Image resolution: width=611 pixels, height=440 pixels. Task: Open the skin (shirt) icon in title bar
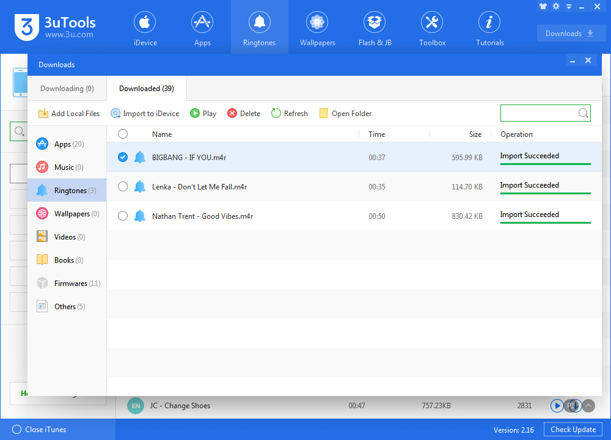tap(543, 6)
